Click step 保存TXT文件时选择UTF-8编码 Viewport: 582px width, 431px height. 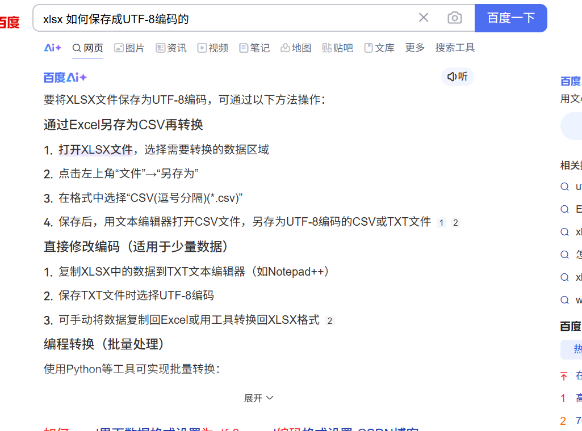(136, 295)
